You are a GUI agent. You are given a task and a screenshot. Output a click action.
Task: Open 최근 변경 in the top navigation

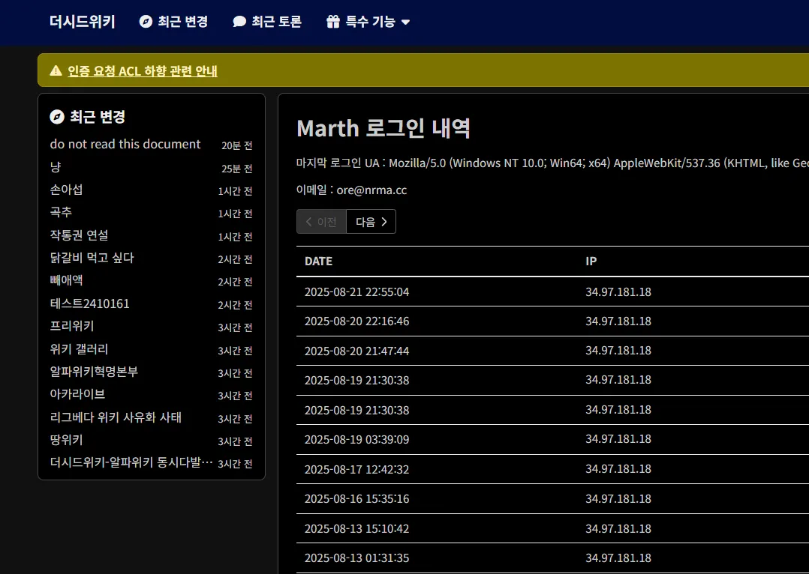(x=182, y=22)
